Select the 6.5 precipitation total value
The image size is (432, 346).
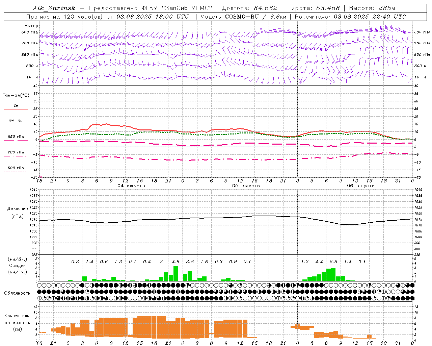(x=333, y=262)
